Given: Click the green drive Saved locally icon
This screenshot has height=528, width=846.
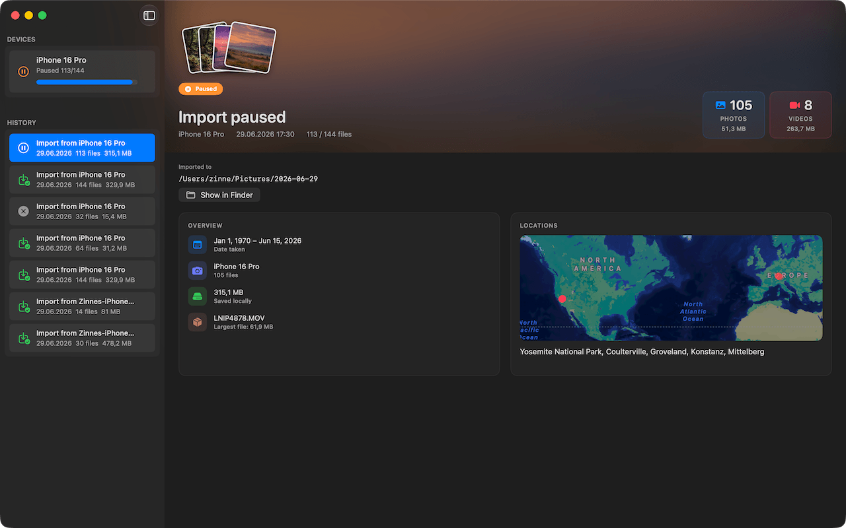Looking at the screenshot, I should pyautogui.click(x=197, y=296).
